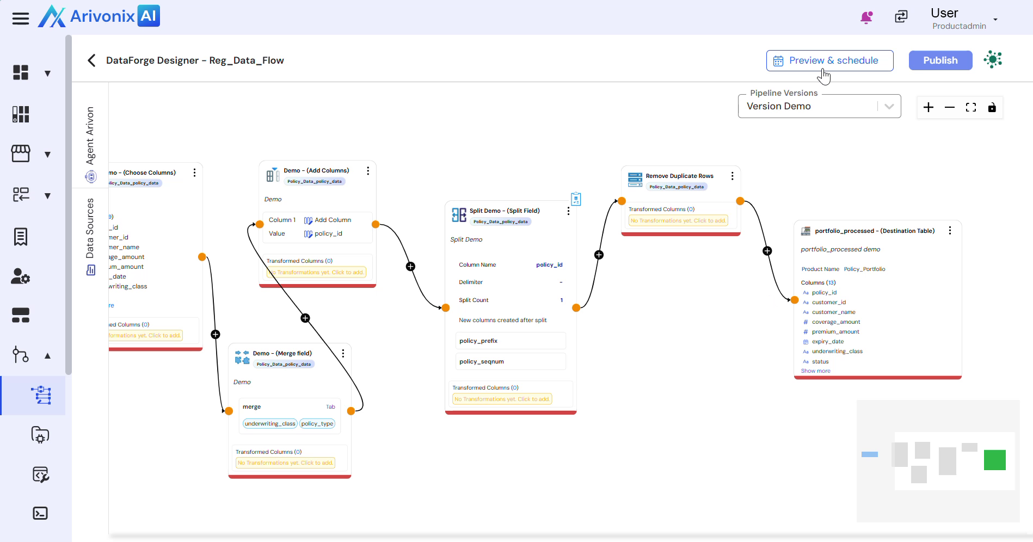Zoom out on the pipeline canvas
The height and width of the screenshot is (542, 1033).
(x=950, y=107)
